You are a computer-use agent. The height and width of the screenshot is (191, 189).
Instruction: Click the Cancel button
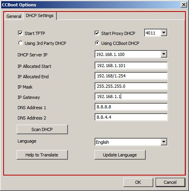[x=170, y=182]
